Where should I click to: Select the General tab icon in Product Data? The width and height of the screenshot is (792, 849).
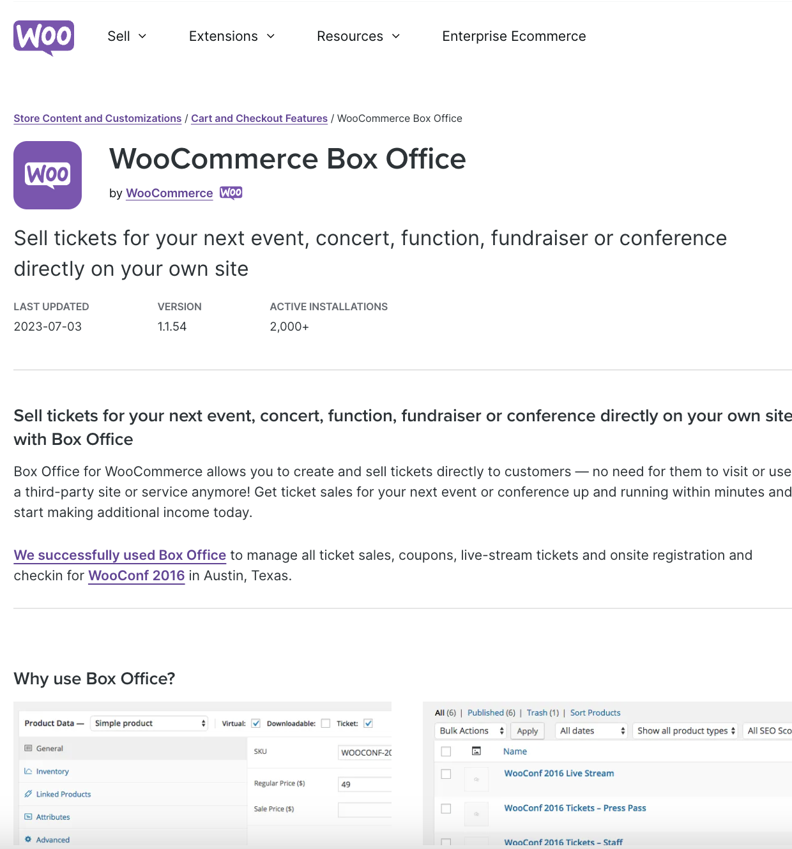(x=28, y=748)
